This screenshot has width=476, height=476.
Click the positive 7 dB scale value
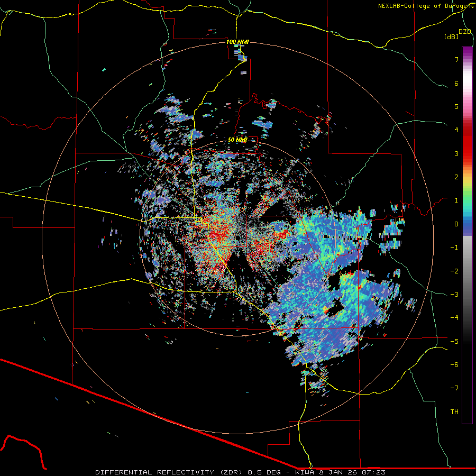pyautogui.click(x=456, y=59)
